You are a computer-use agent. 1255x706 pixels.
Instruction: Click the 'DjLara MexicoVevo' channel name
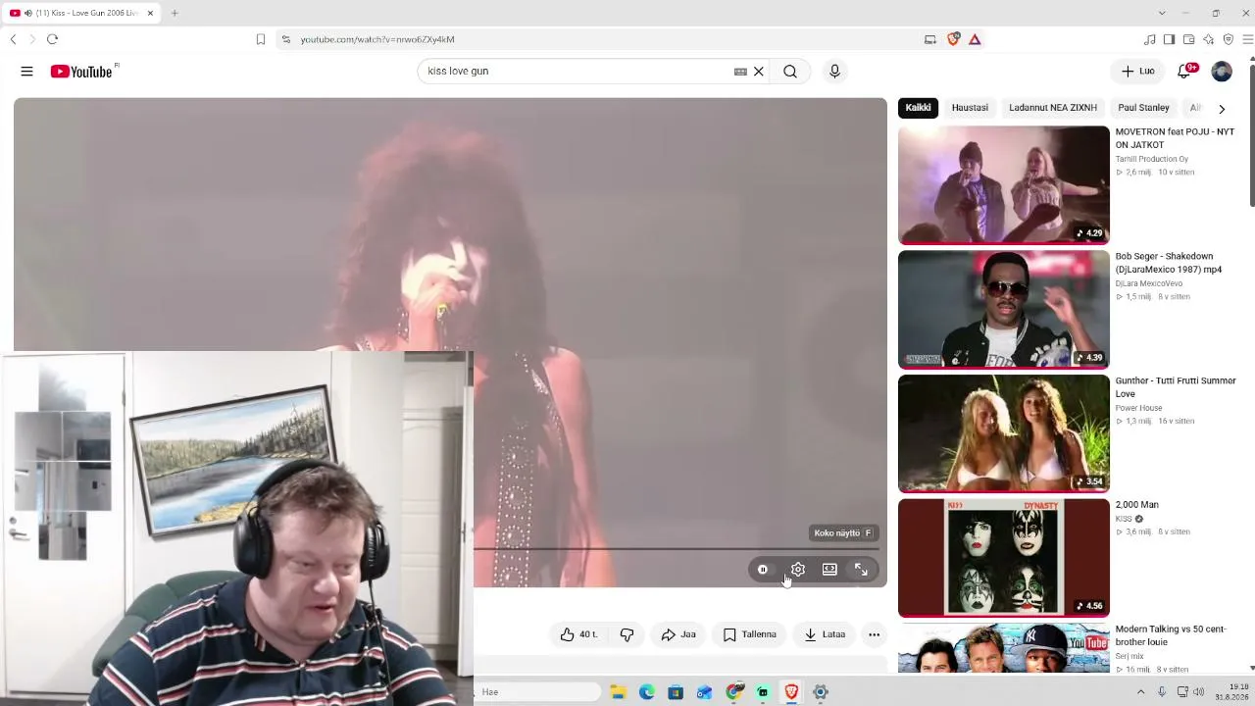[x=1148, y=283]
